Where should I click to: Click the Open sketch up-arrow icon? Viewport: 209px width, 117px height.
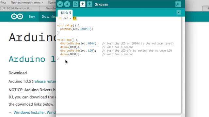[83, 4]
